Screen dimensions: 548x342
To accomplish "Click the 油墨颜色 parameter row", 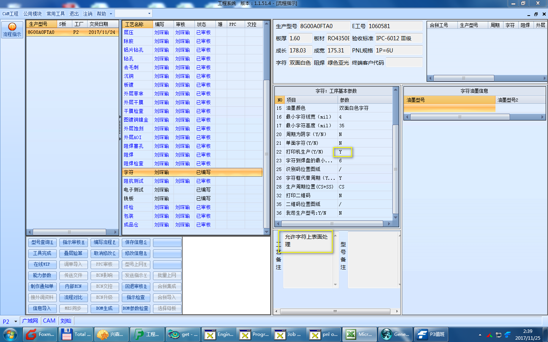I will click(x=333, y=108).
